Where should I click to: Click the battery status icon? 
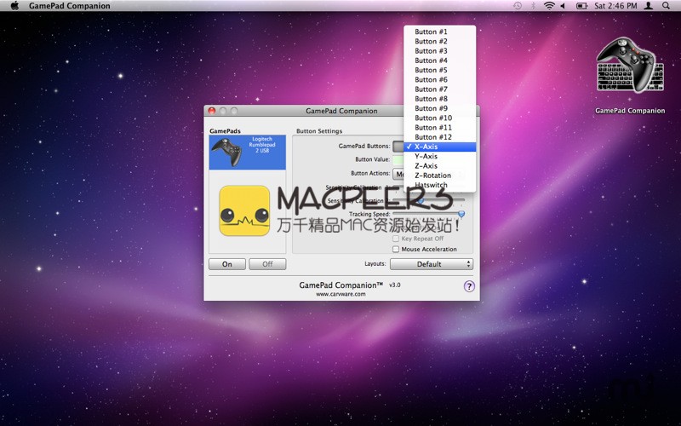coord(582,6)
